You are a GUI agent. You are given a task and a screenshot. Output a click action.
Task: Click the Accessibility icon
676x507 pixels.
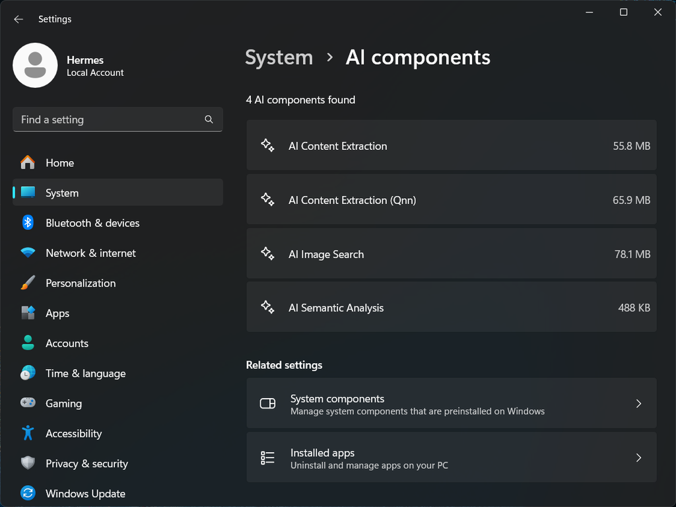pos(27,434)
